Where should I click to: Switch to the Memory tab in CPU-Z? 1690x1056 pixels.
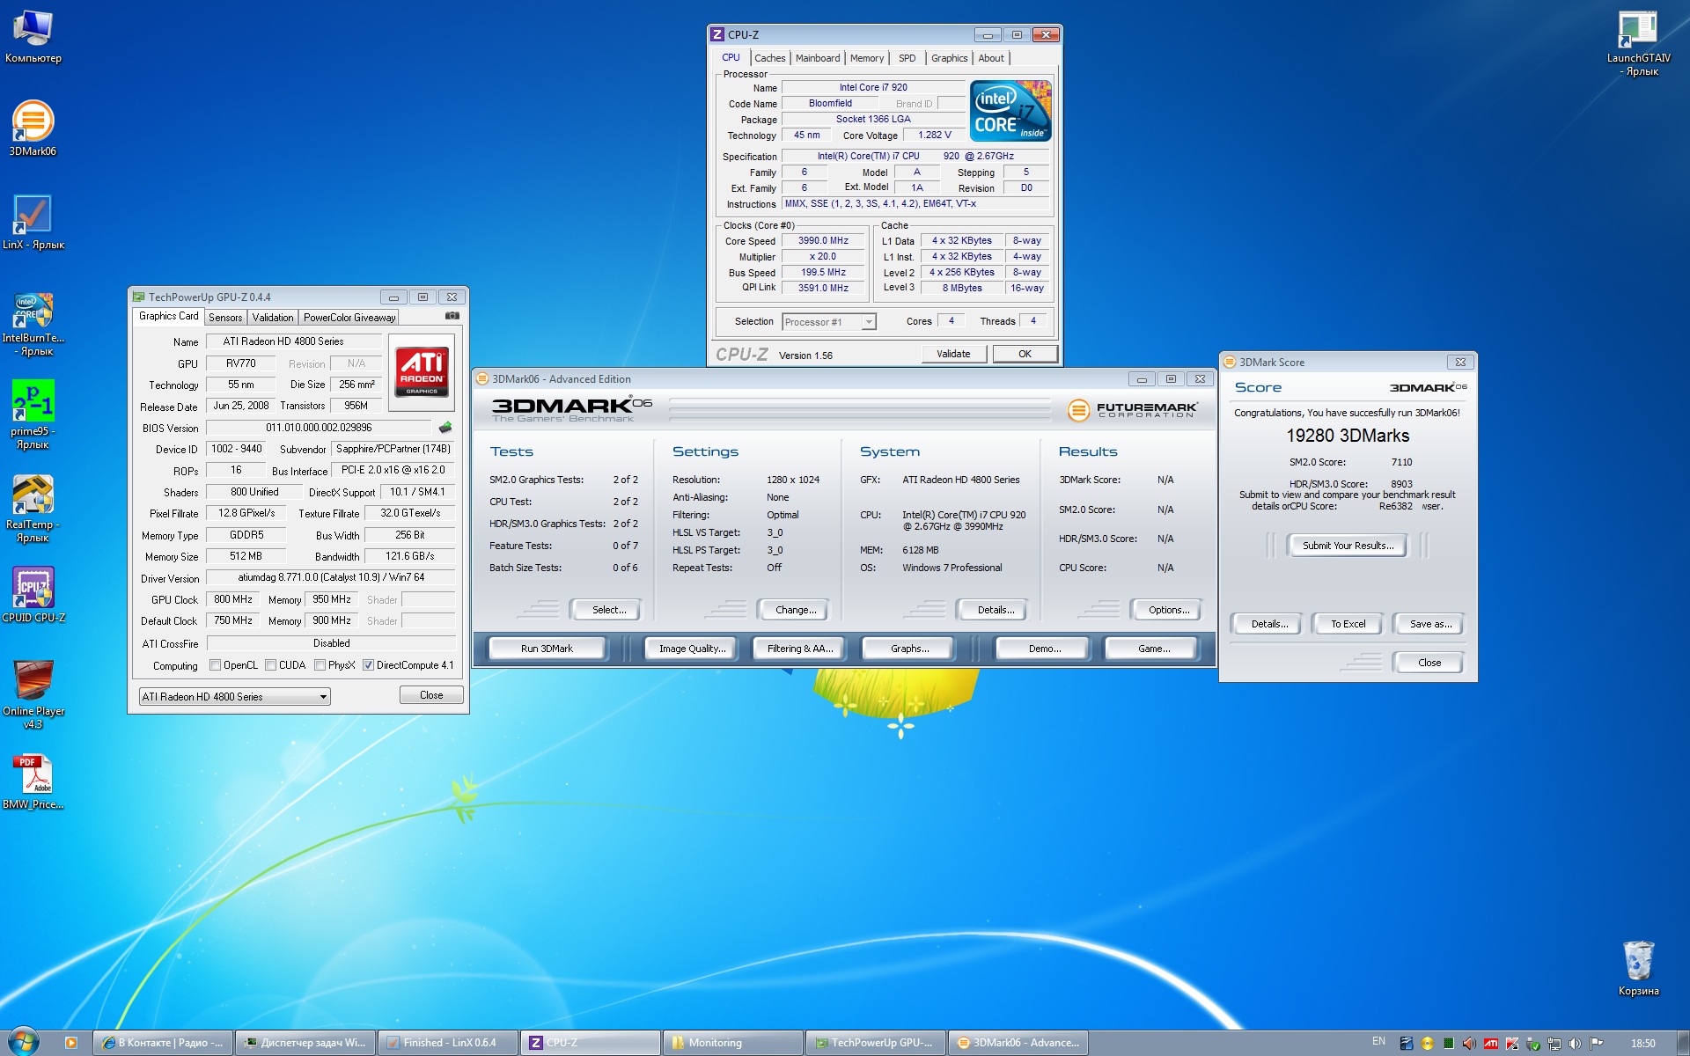(x=867, y=58)
